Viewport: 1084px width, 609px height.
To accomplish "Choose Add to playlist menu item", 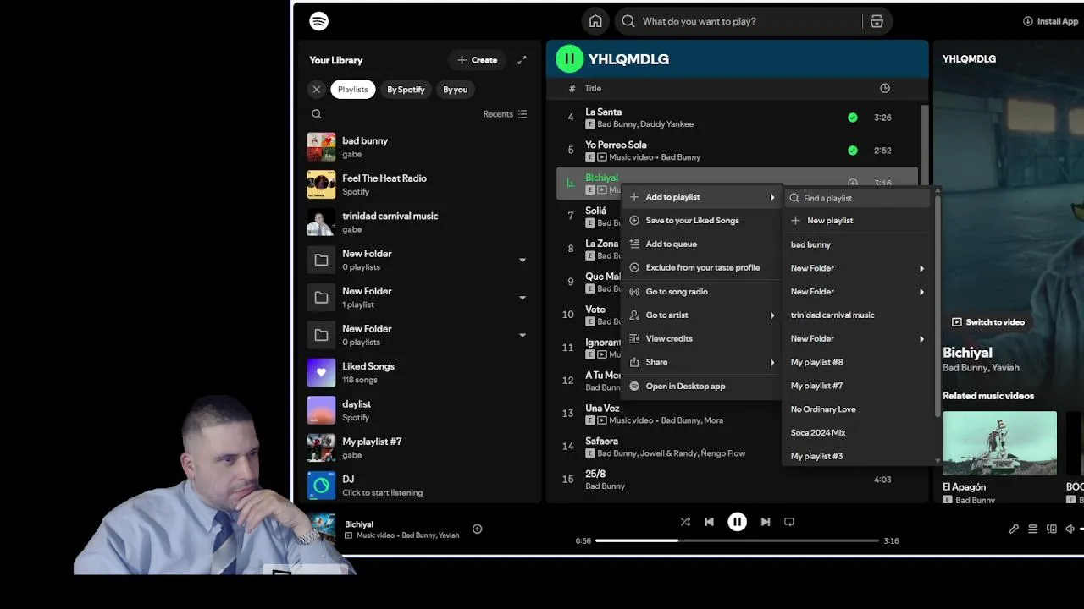I will coord(702,197).
